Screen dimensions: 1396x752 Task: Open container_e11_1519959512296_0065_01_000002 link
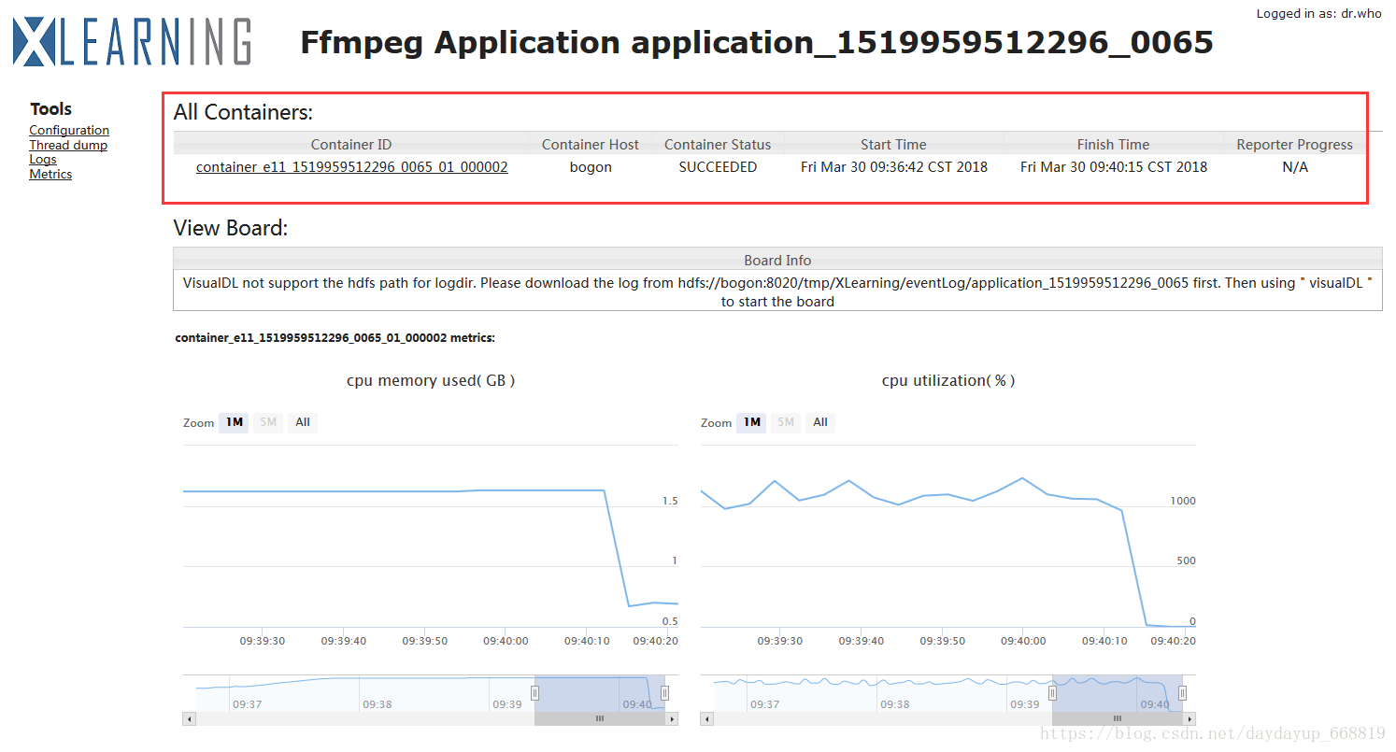pyautogui.click(x=352, y=167)
